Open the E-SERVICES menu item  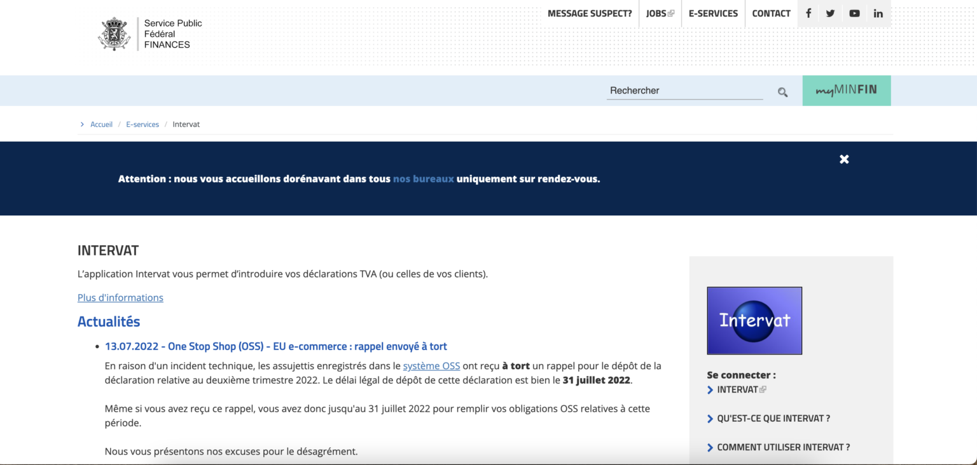pyautogui.click(x=713, y=13)
